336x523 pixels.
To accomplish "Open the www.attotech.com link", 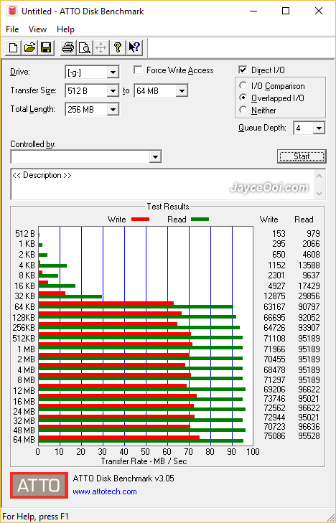I will pyautogui.click(x=105, y=491).
